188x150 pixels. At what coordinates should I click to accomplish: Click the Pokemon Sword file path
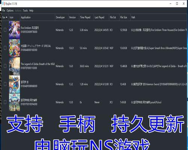click(x=159, y=84)
